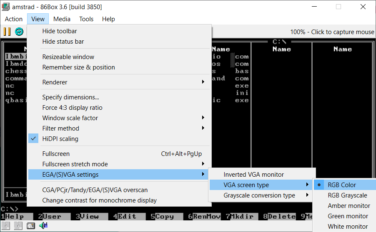Click the sound speaker status bar icon

[x=43, y=225]
